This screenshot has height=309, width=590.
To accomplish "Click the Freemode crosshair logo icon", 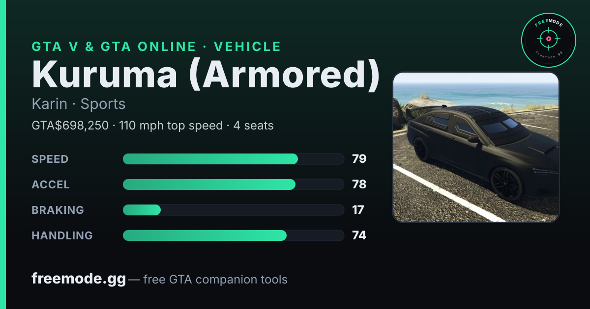I will coord(548,41).
